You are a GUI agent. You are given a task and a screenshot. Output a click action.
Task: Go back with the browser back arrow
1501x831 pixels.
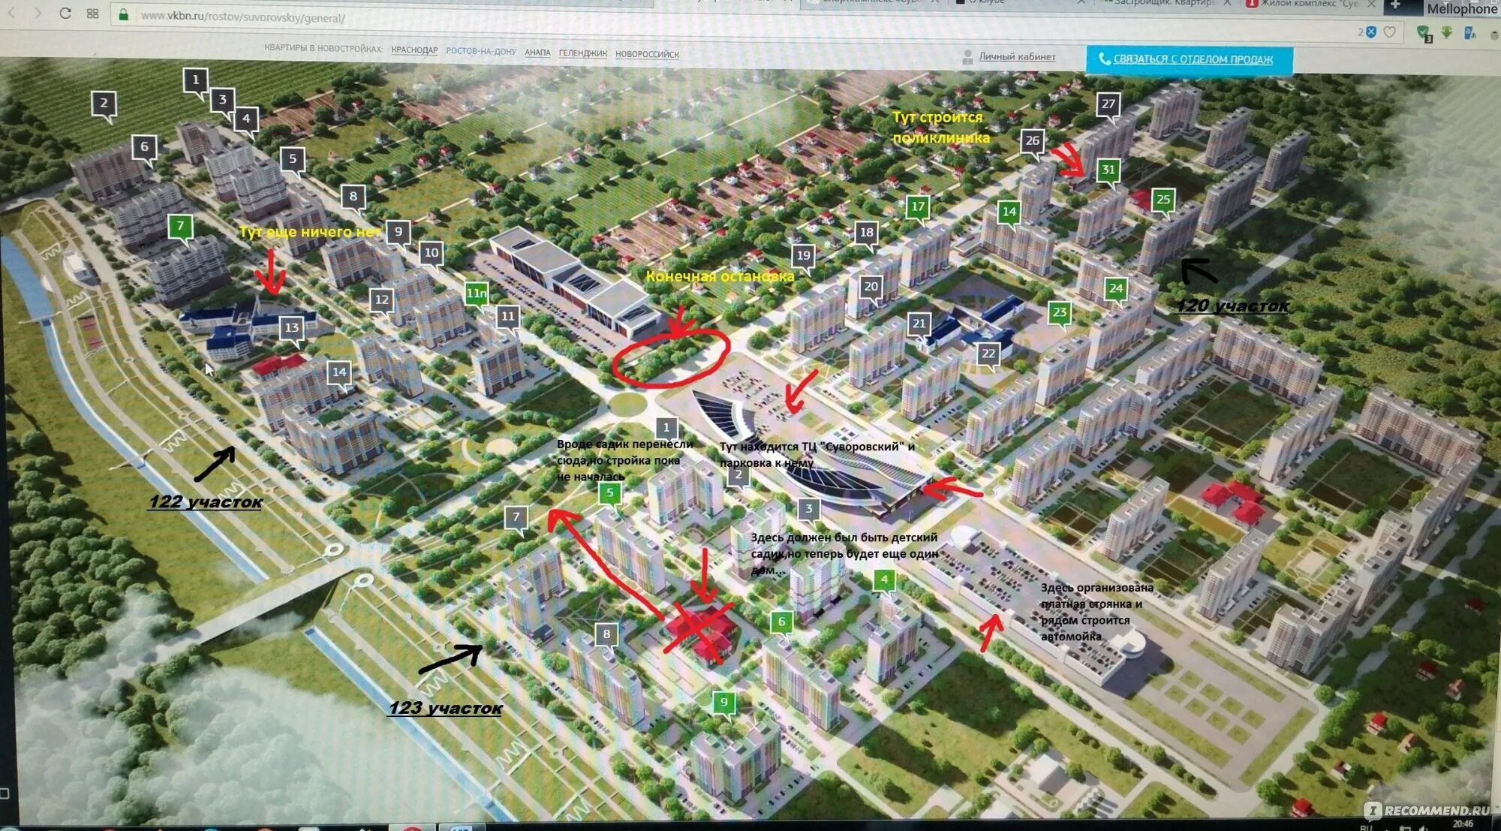[11, 13]
